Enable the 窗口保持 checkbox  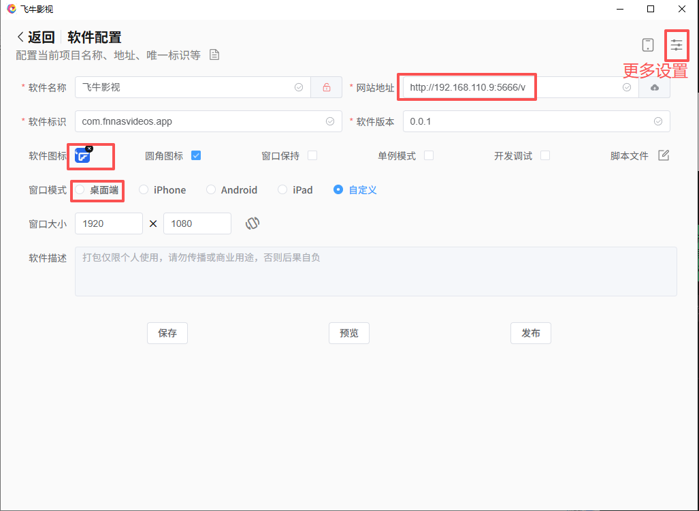coord(312,155)
